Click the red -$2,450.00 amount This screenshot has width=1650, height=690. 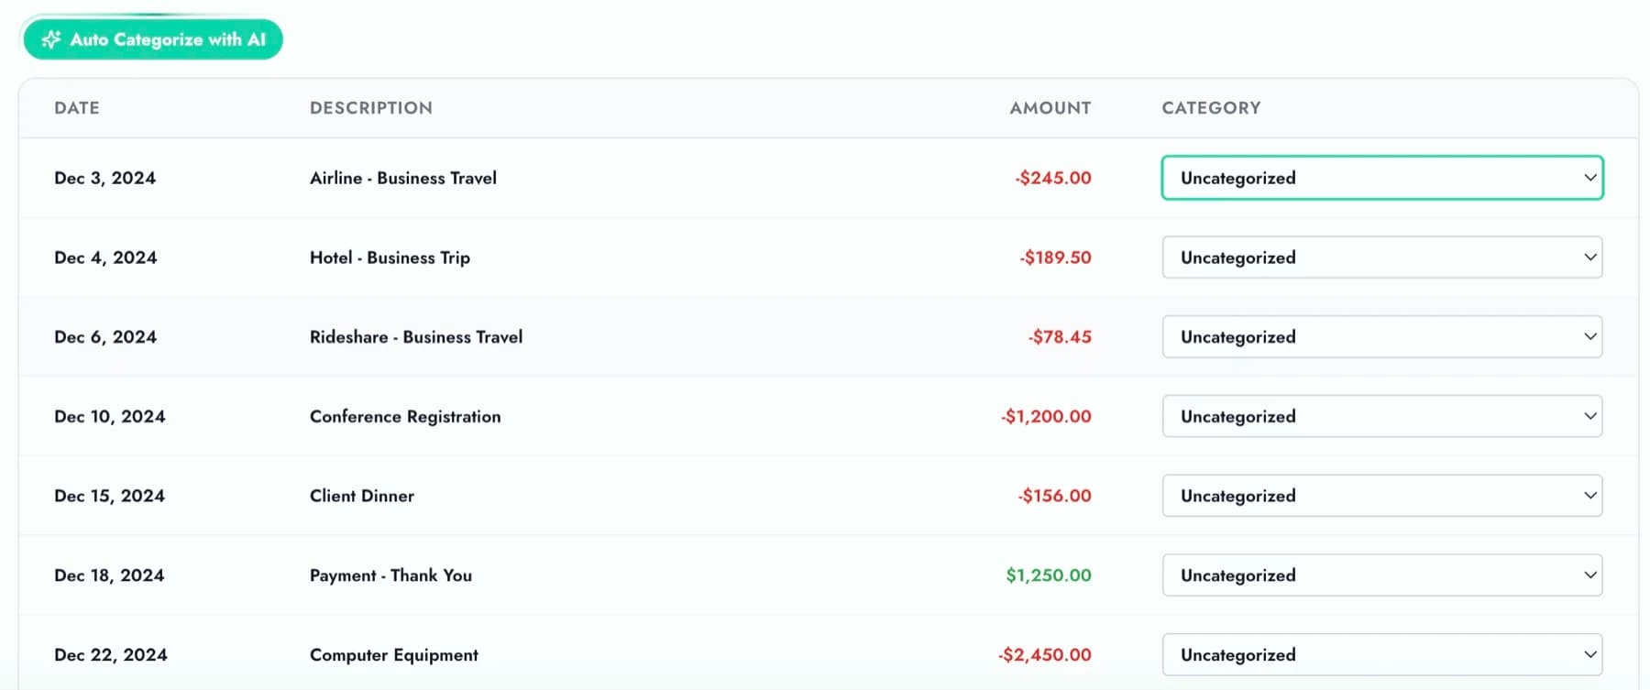coord(1045,654)
